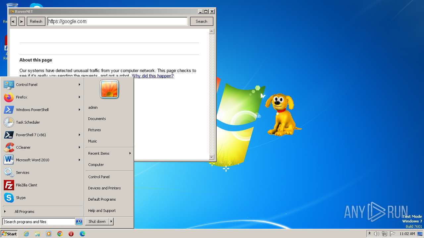Open Windows Media Player taskbar icon
Screen dimensions: 424x238
49,234
